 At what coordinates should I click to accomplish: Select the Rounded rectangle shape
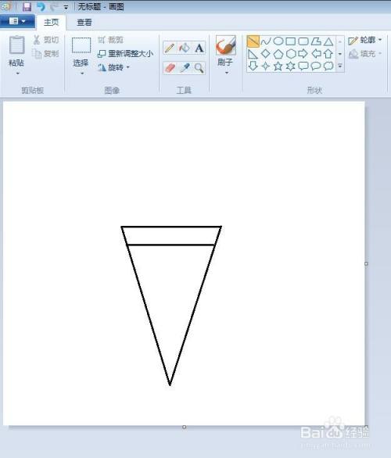pyautogui.click(x=303, y=41)
